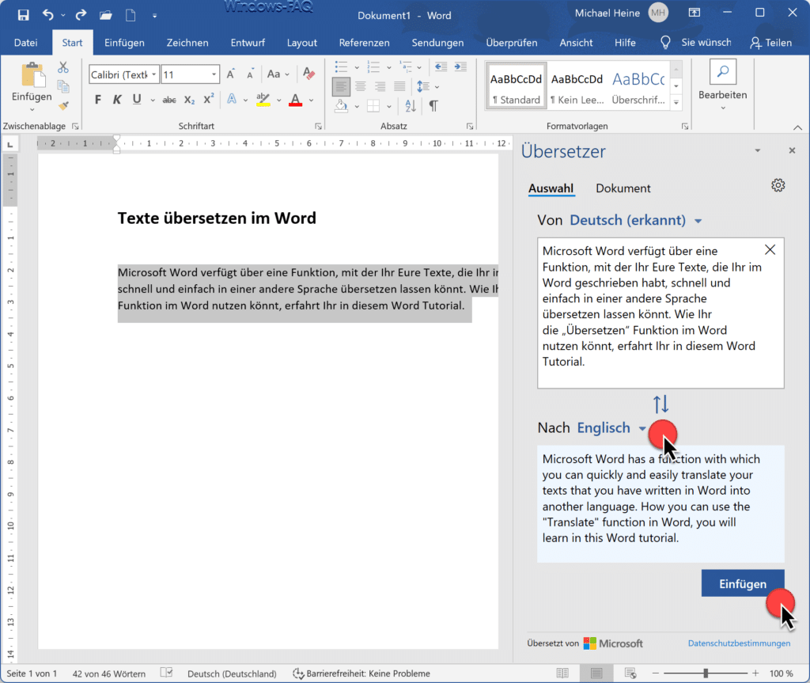Insert the translation with the Einfügen button

coord(743,584)
